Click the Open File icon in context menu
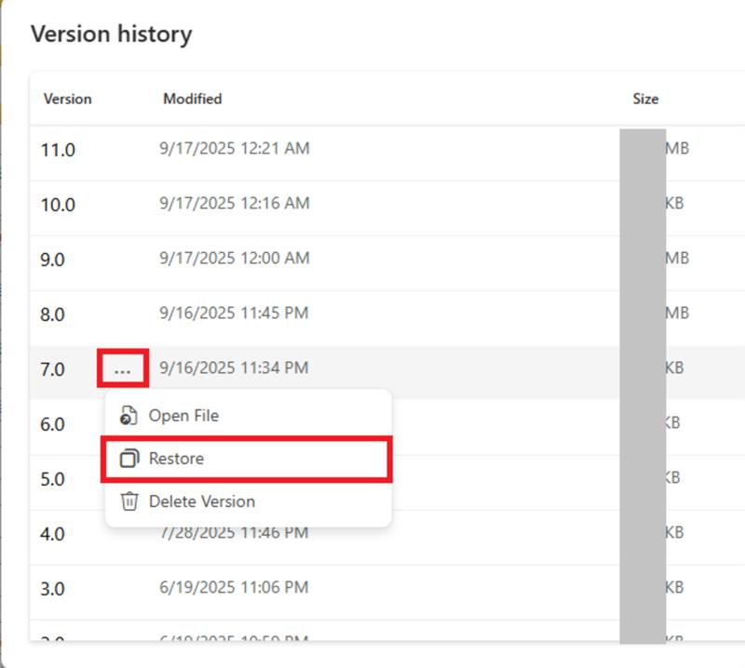 127,415
